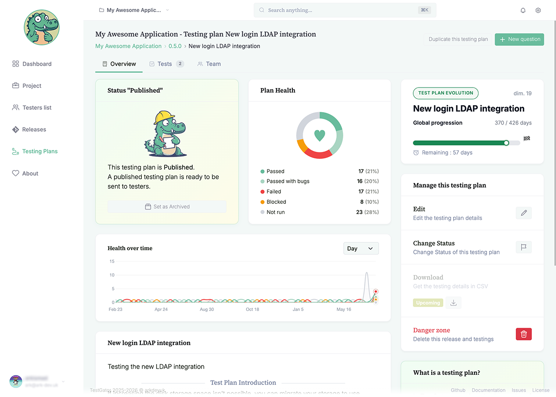Image resolution: width=556 pixels, height=397 pixels.
Task: Click the orange Blocked legend dot
Action: click(263, 202)
